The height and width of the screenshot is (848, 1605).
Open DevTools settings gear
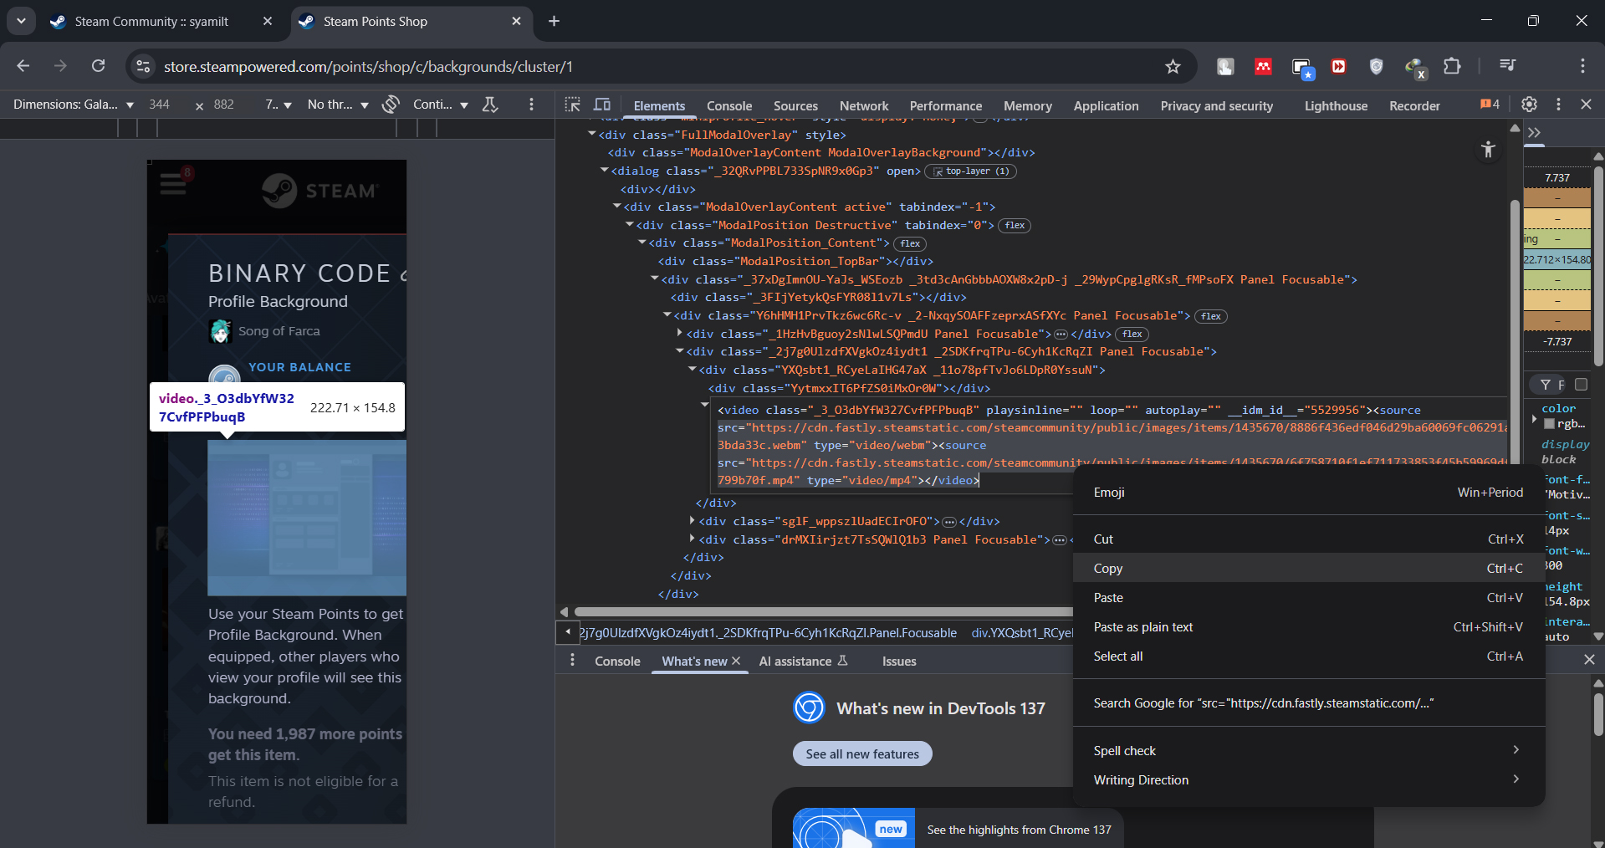1529,105
